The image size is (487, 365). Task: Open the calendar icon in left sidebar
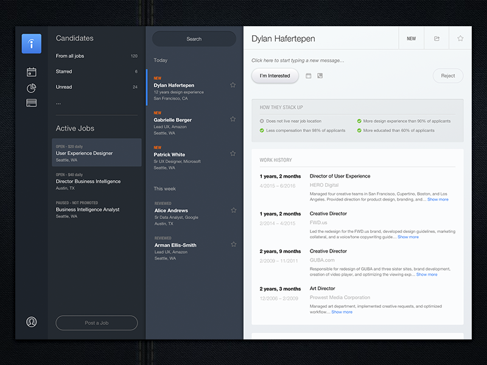click(x=32, y=72)
